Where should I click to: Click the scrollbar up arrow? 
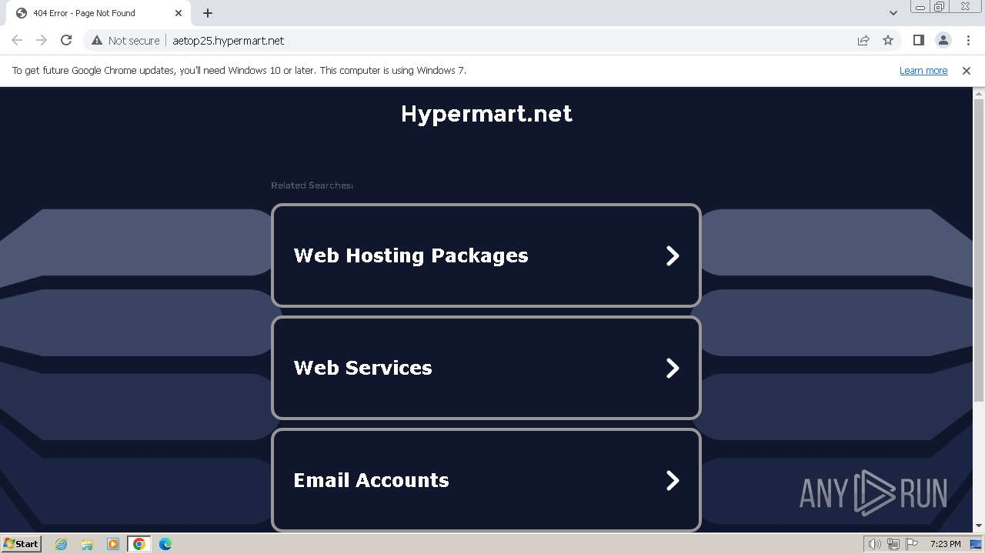click(x=979, y=92)
